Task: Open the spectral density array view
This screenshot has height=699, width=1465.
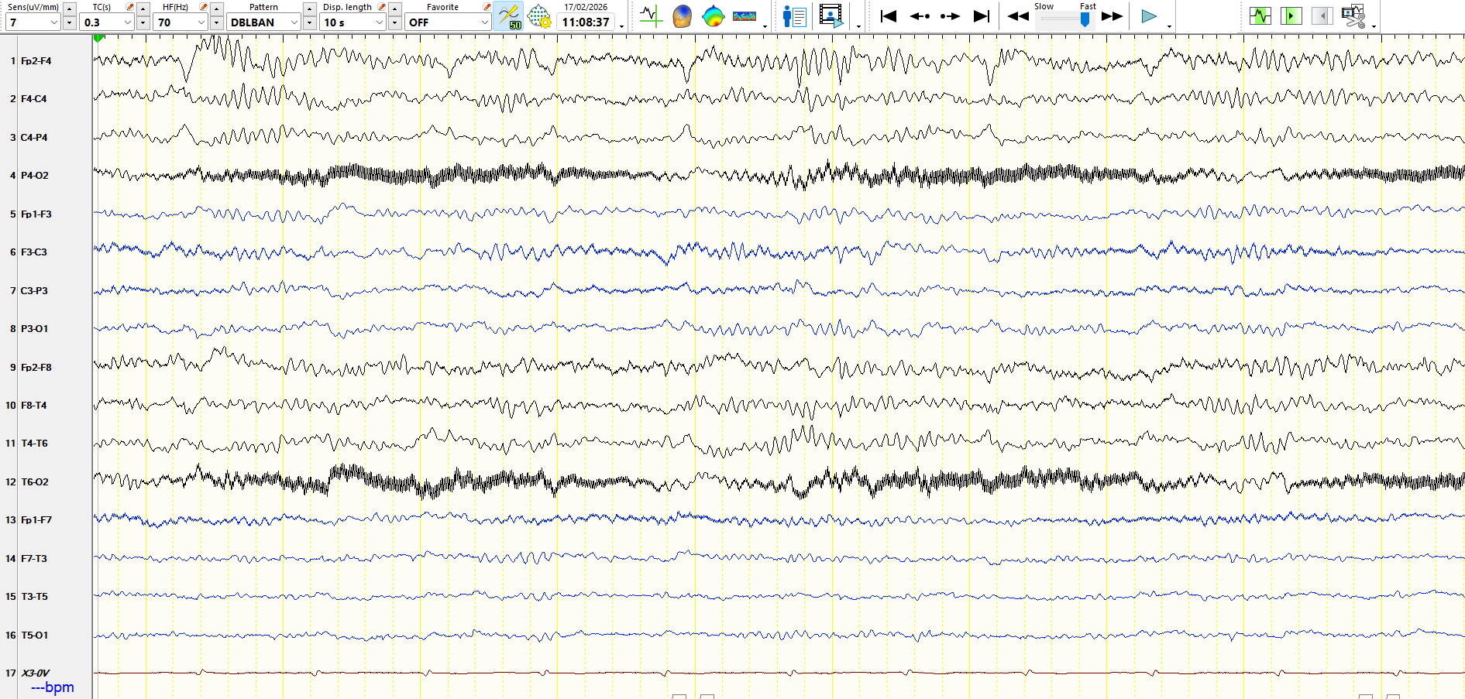Action: 745,16
